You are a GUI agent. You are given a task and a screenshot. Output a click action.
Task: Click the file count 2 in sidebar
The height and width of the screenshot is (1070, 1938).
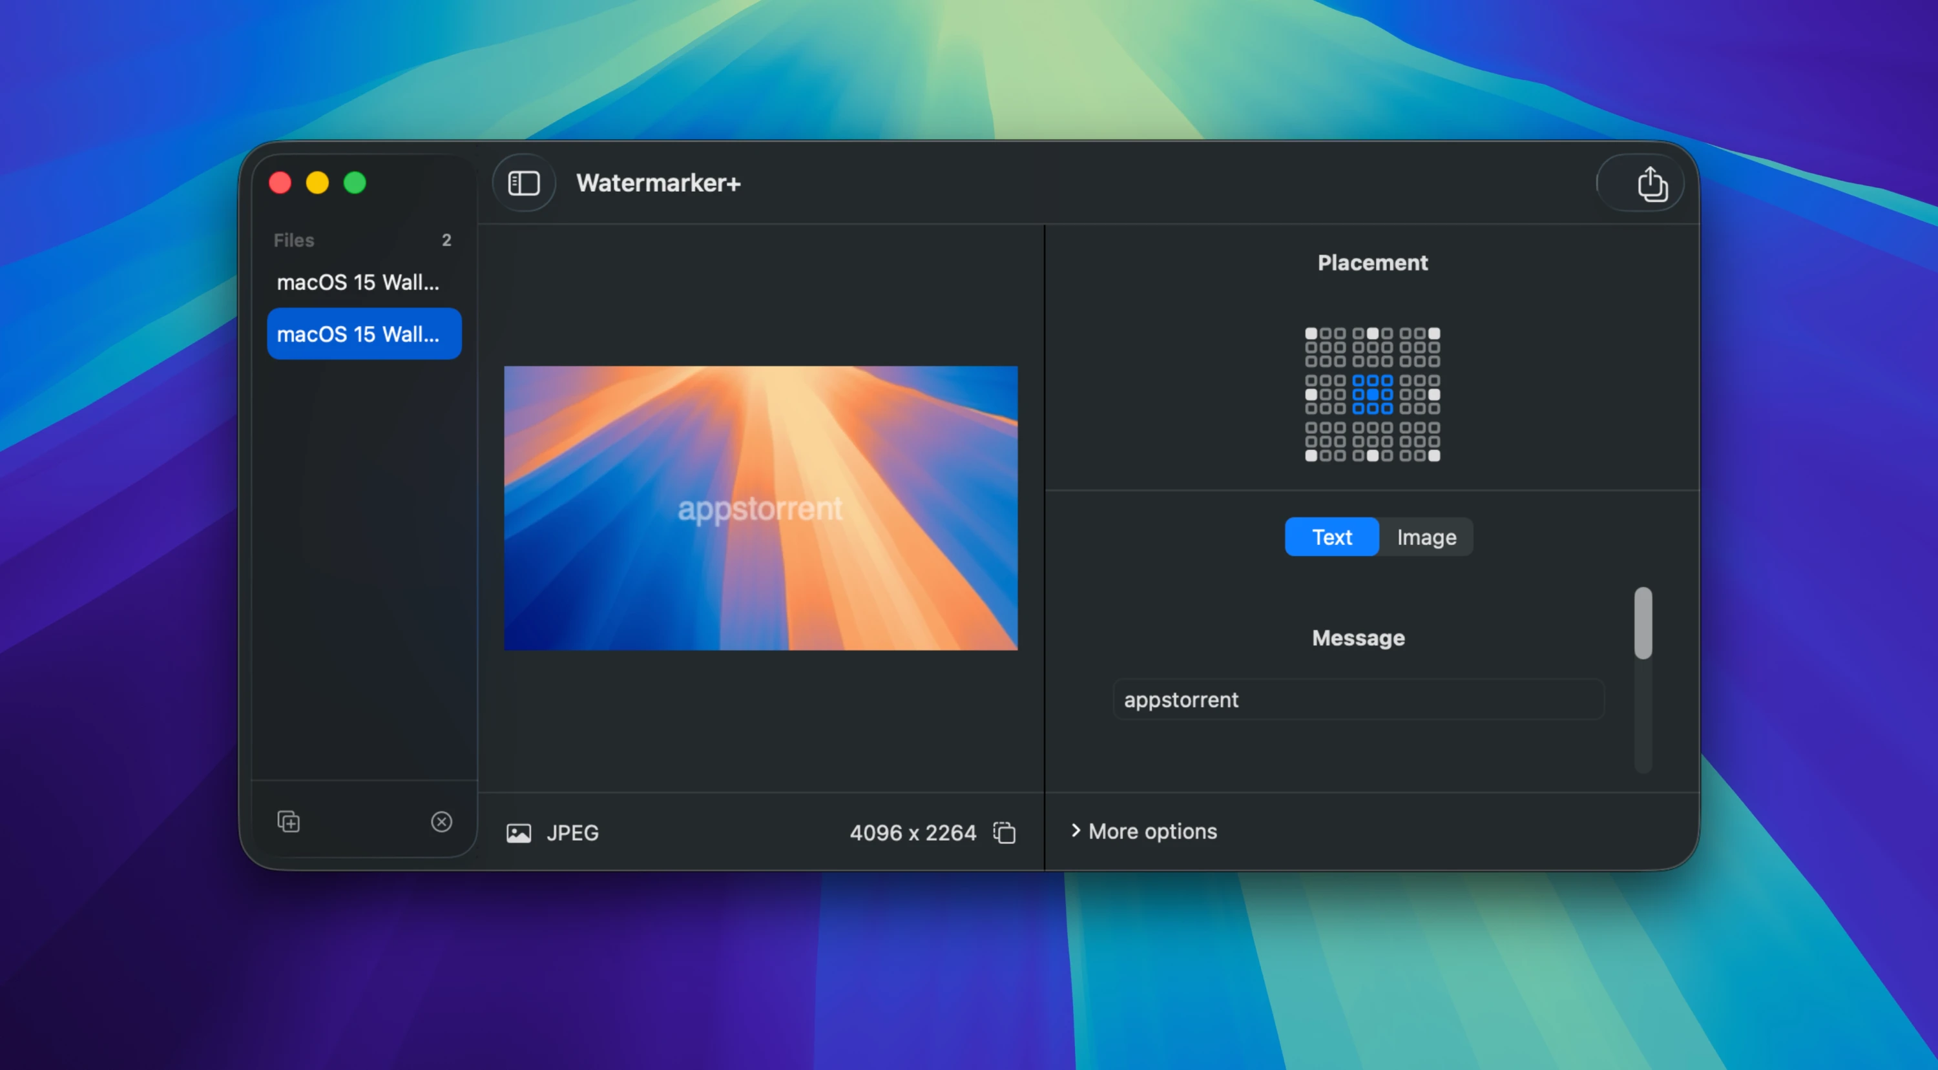(446, 240)
